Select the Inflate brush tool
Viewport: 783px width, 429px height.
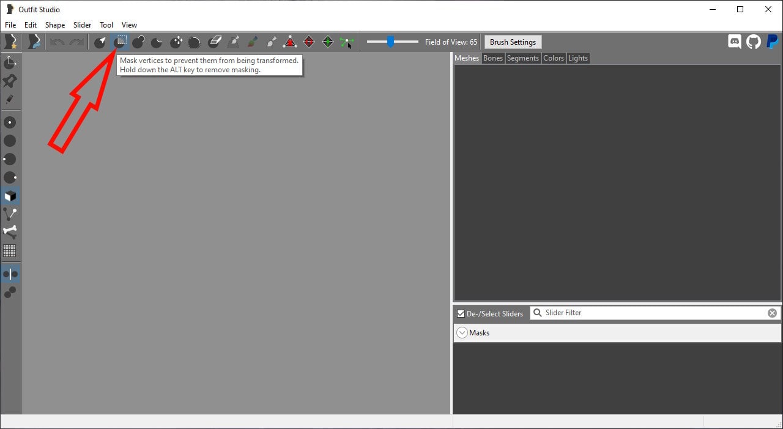point(138,42)
